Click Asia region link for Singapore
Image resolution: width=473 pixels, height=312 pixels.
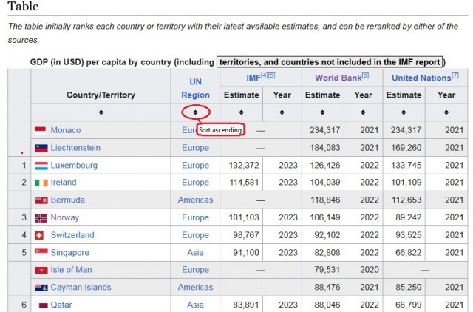click(x=195, y=252)
